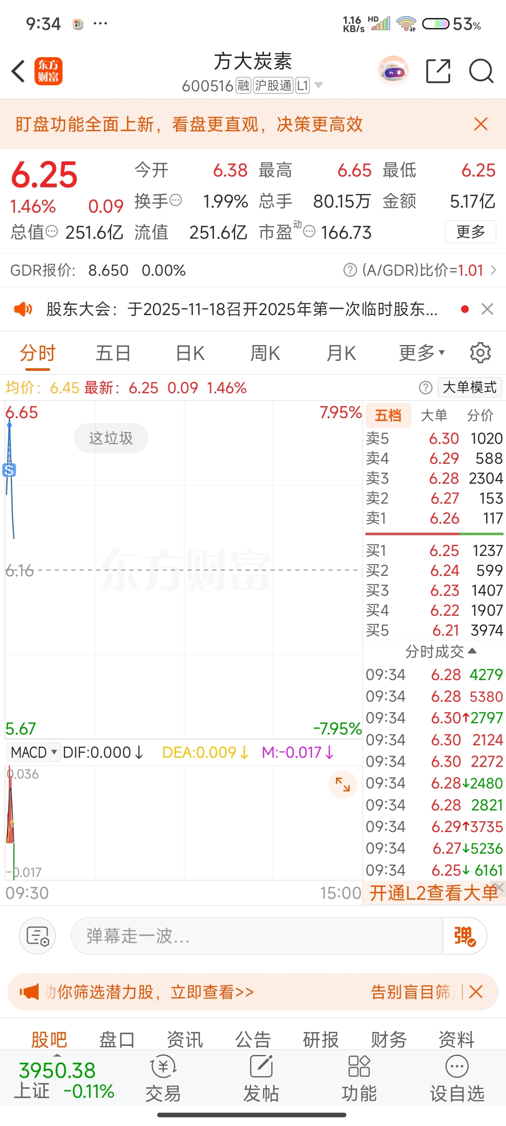Viewport: 506px width, 1126px height.
Task: Switch to 分时 chart tab
Action: tap(38, 353)
